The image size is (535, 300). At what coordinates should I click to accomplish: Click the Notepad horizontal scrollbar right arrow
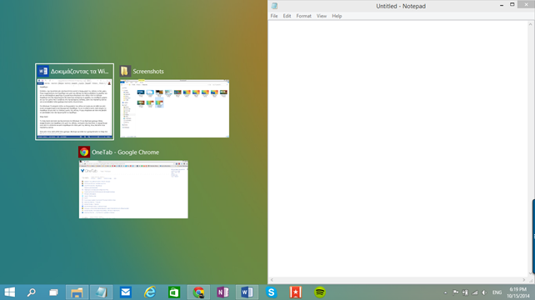coord(524,280)
